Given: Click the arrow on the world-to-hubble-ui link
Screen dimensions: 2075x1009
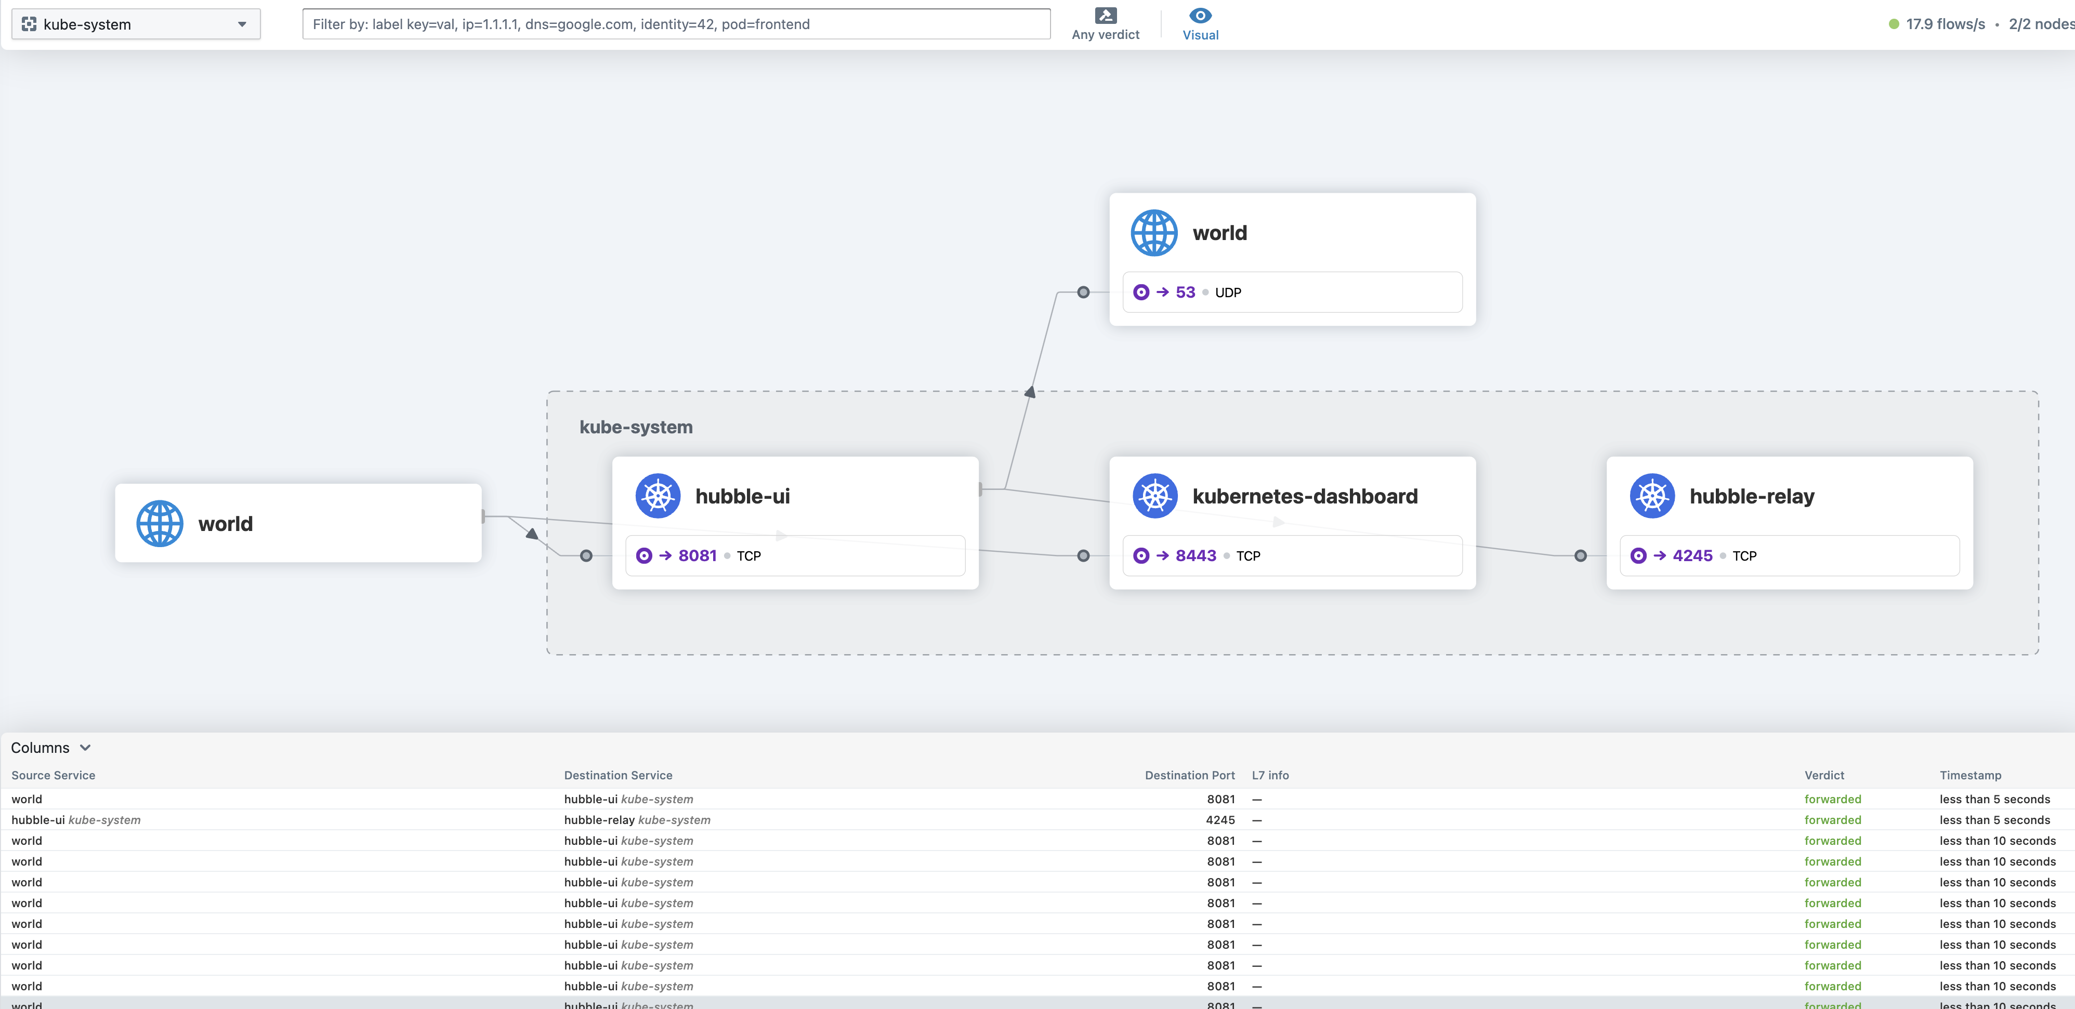Looking at the screenshot, I should 532,533.
